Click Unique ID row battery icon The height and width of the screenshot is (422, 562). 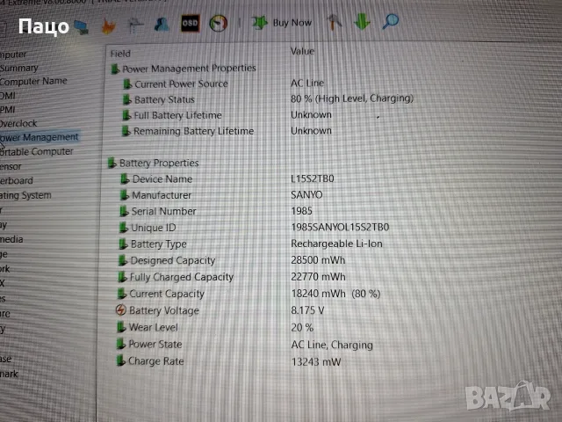pos(123,228)
